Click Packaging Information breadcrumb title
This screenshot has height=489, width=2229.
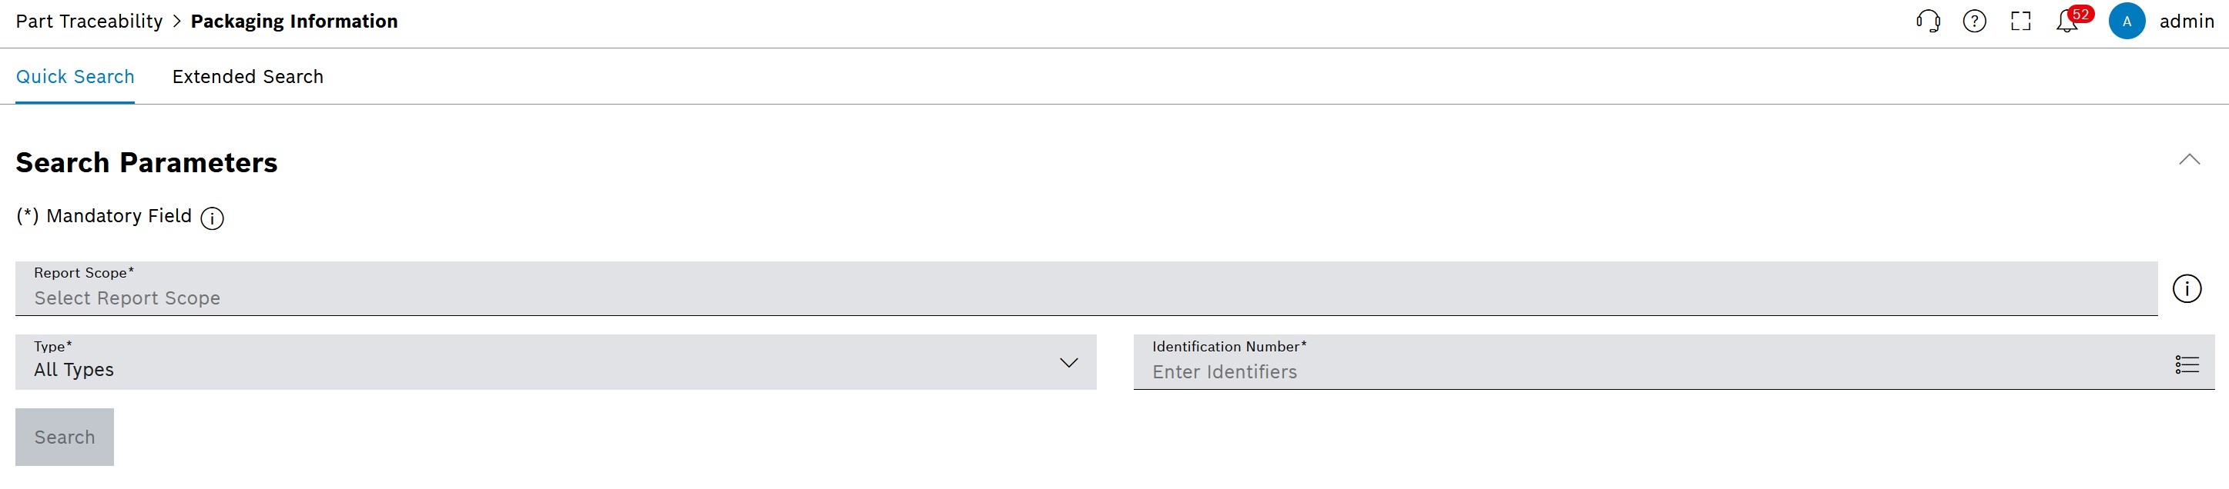[x=294, y=22]
